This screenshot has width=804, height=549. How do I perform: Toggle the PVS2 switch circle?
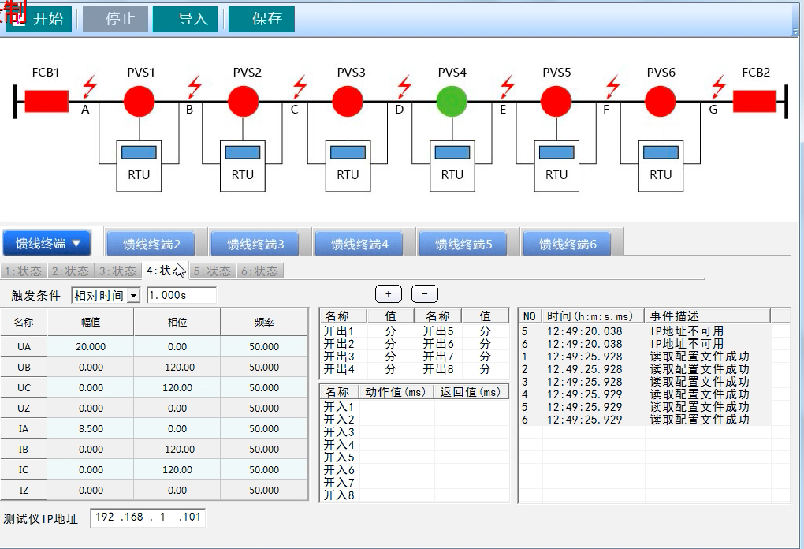pos(244,102)
